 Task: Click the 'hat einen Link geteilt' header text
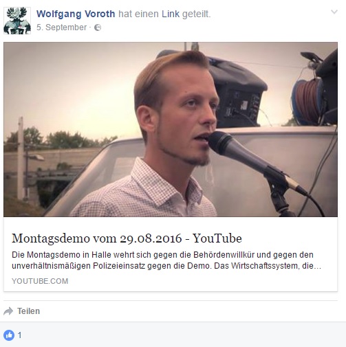(x=164, y=14)
